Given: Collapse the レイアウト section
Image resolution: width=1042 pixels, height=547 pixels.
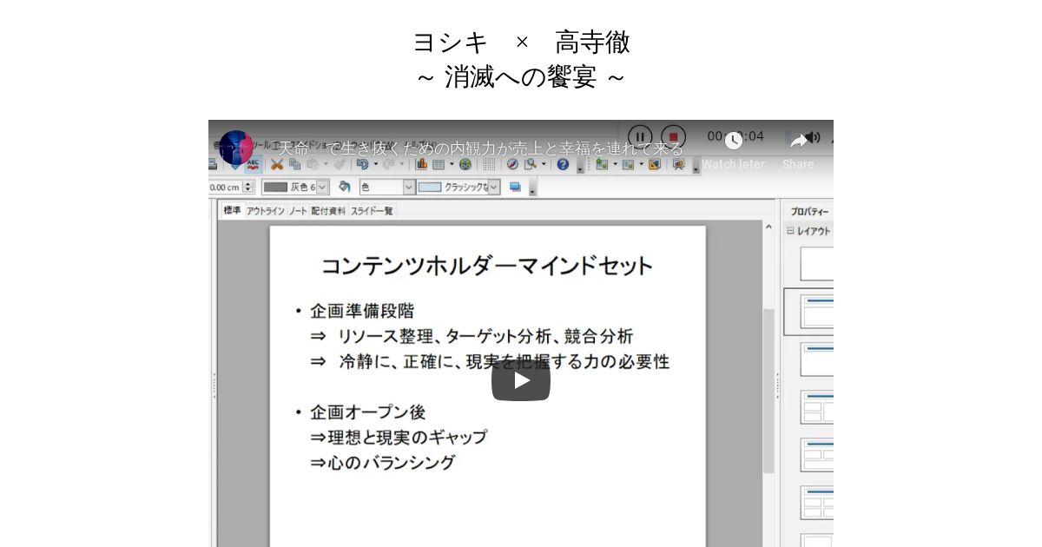Looking at the screenshot, I should pos(790,231).
